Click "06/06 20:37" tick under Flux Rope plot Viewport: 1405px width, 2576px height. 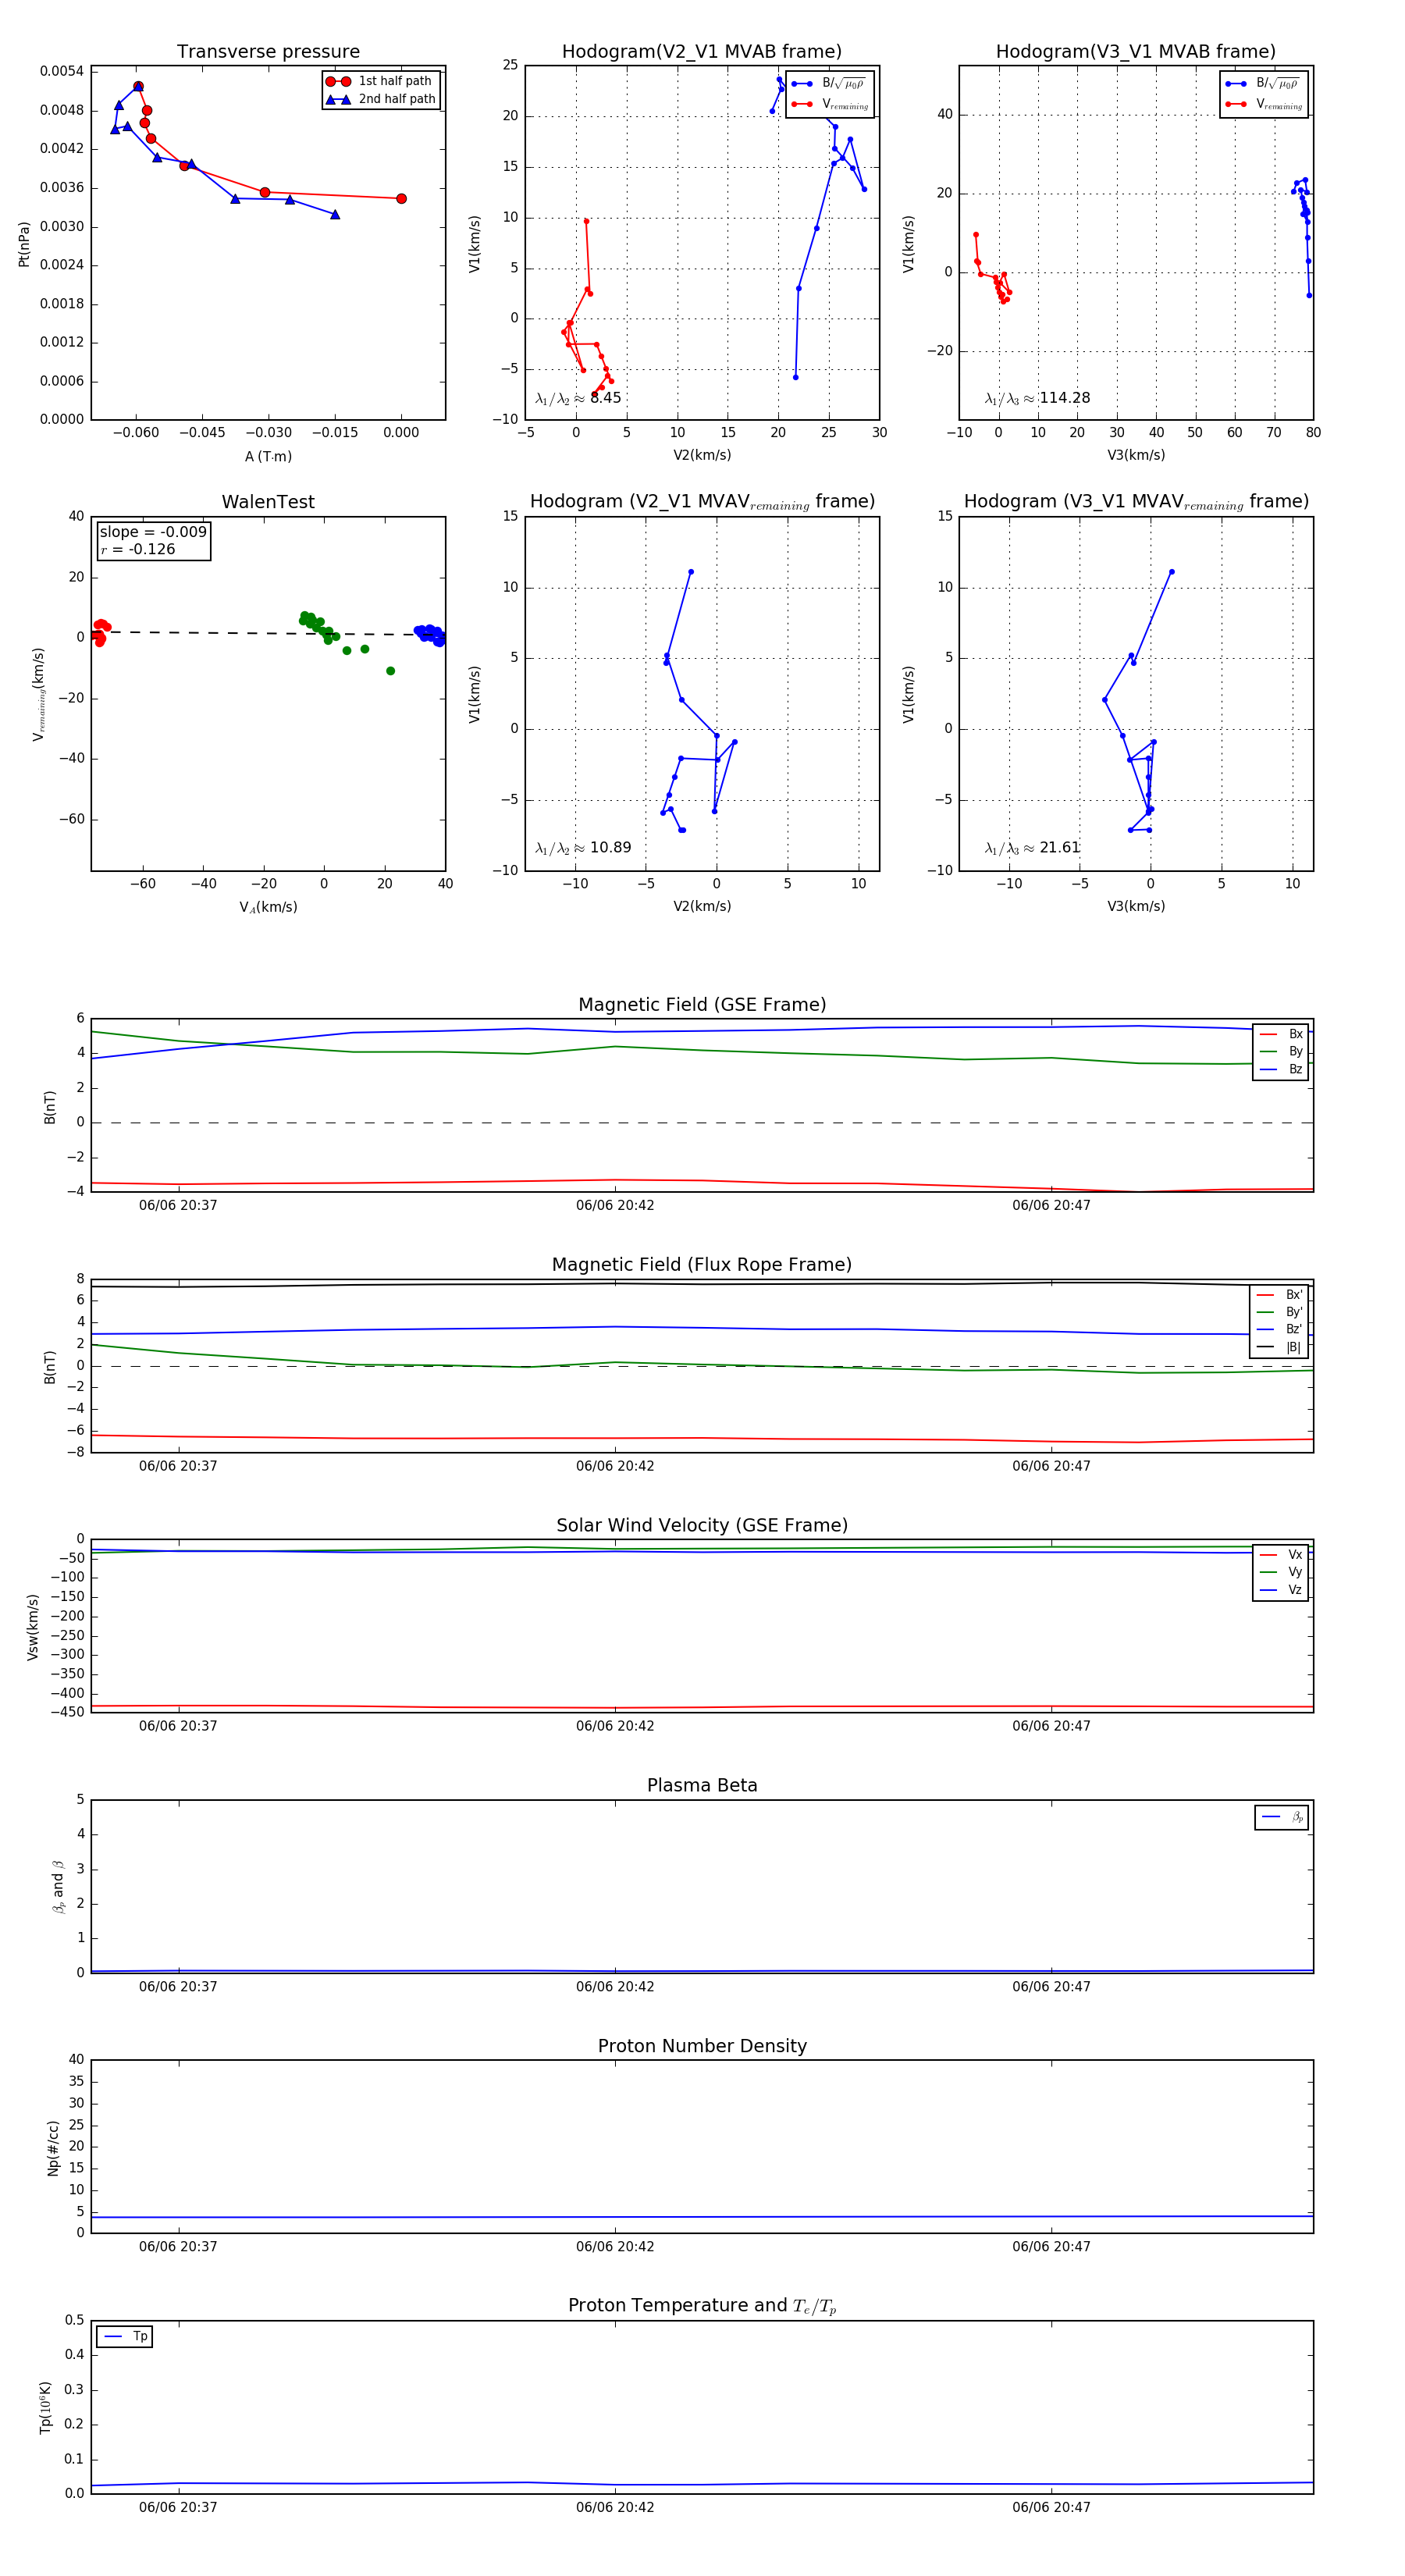178,1467
